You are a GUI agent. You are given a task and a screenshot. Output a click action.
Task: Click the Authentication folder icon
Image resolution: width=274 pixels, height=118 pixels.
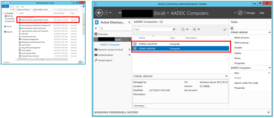[x=96, y=55]
